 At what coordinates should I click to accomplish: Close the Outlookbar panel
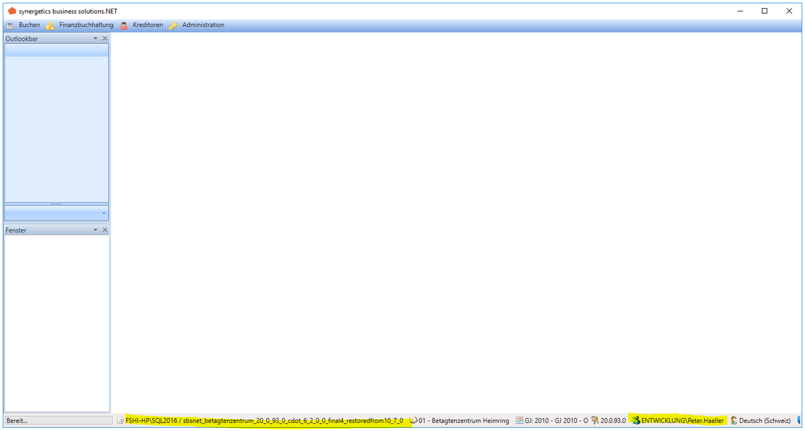coord(105,39)
